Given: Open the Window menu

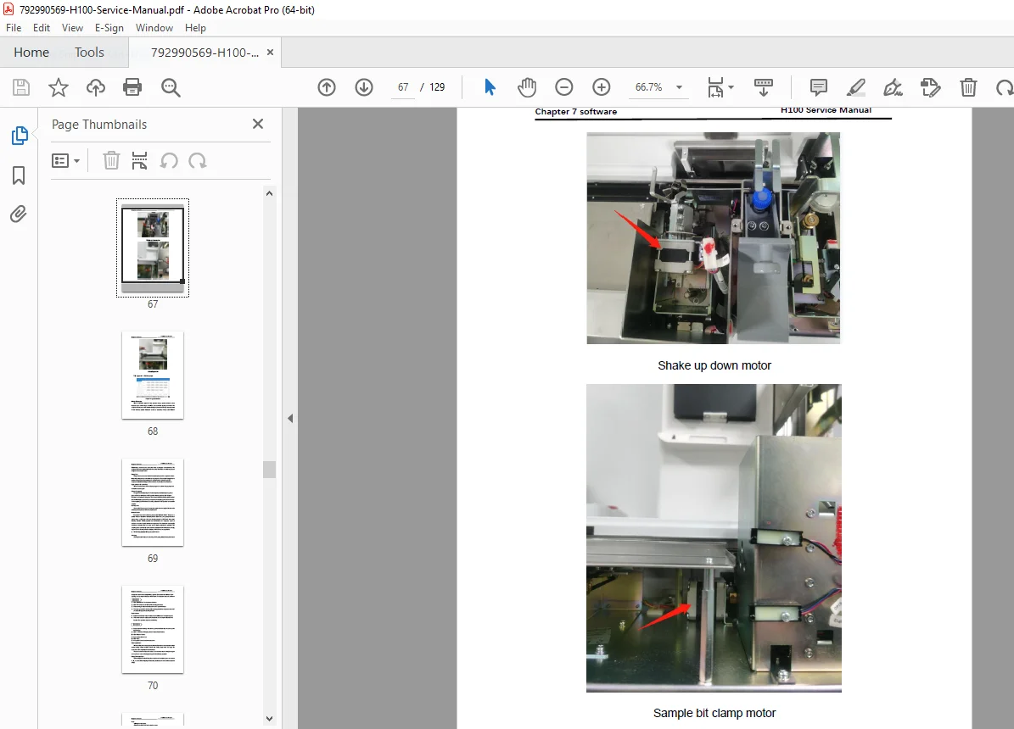Looking at the screenshot, I should [x=154, y=28].
